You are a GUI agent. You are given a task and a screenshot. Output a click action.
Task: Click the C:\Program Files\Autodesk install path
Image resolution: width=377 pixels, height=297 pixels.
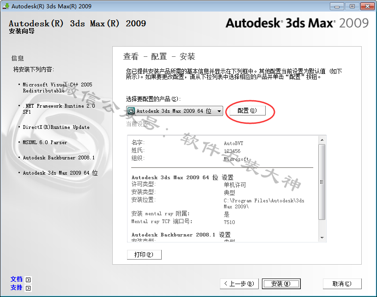(264, 203)
